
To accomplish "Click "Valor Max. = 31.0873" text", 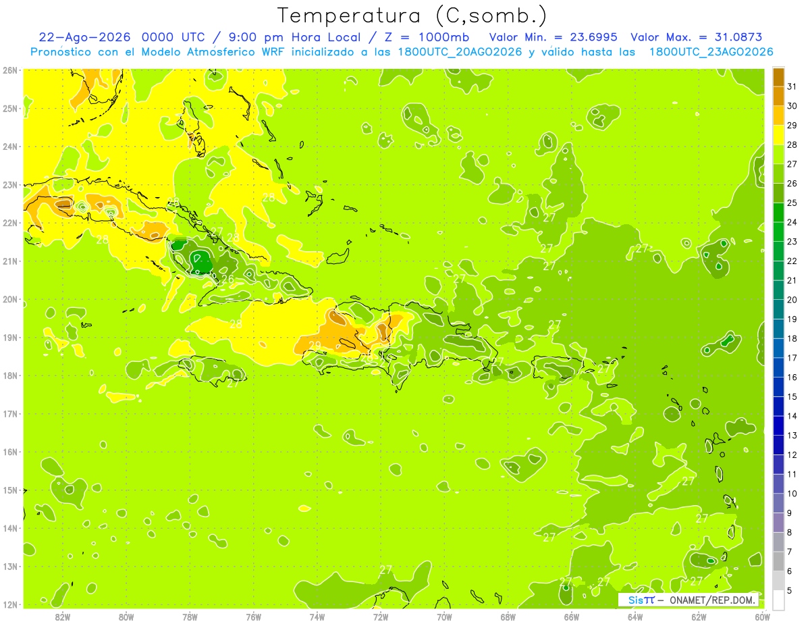I will click(697, 37).
